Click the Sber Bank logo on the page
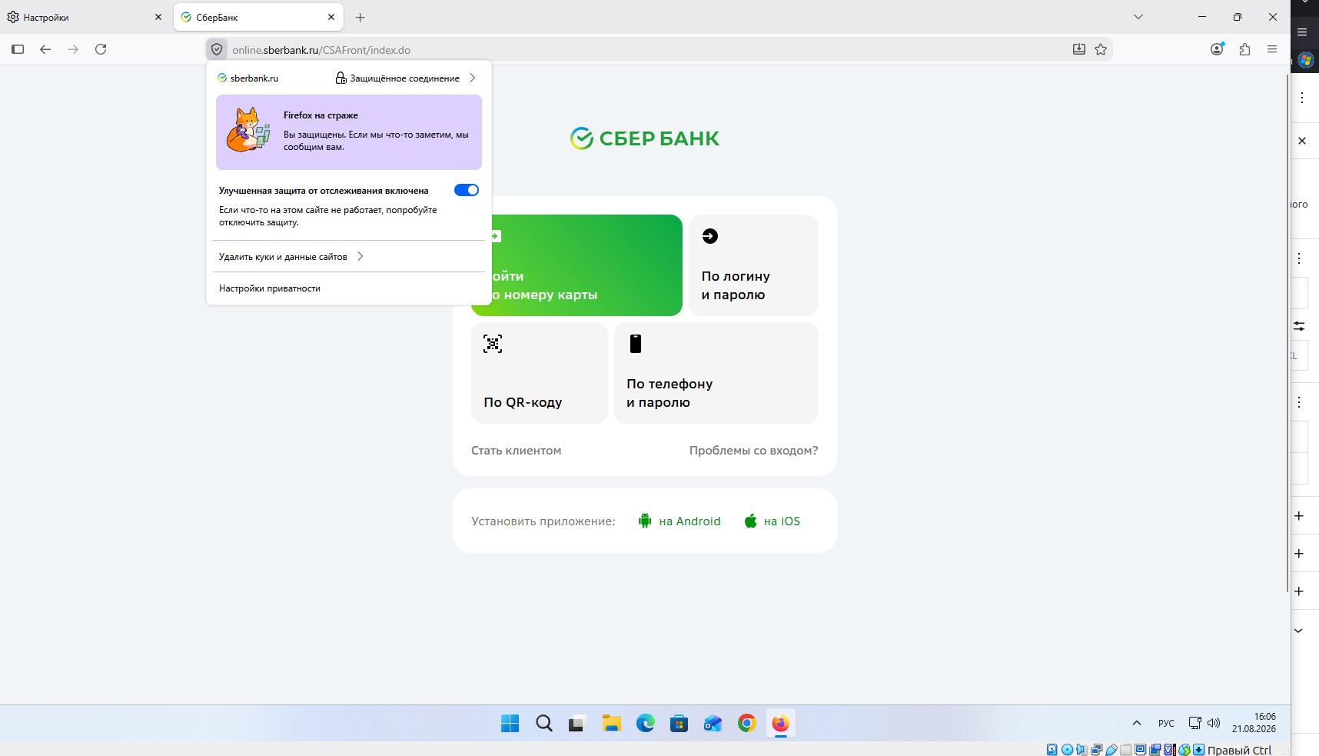This screenshot has width=1319, height=756. point(645,138)
